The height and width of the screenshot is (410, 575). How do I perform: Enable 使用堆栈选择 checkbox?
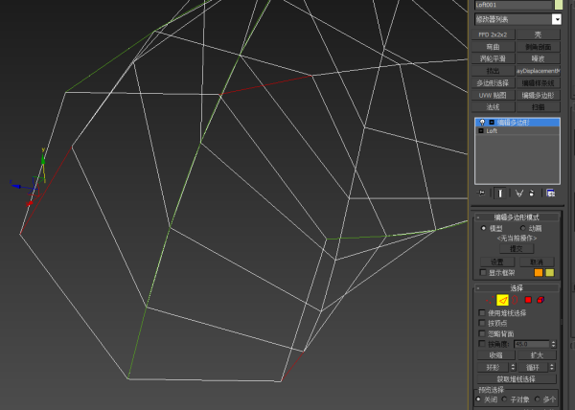[x=482, y=313]
